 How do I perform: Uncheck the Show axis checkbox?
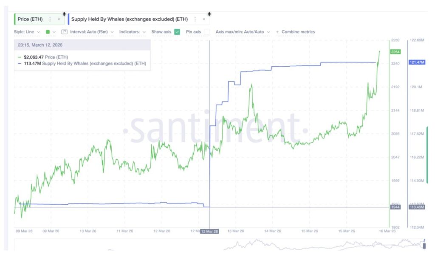pos(177,32)
